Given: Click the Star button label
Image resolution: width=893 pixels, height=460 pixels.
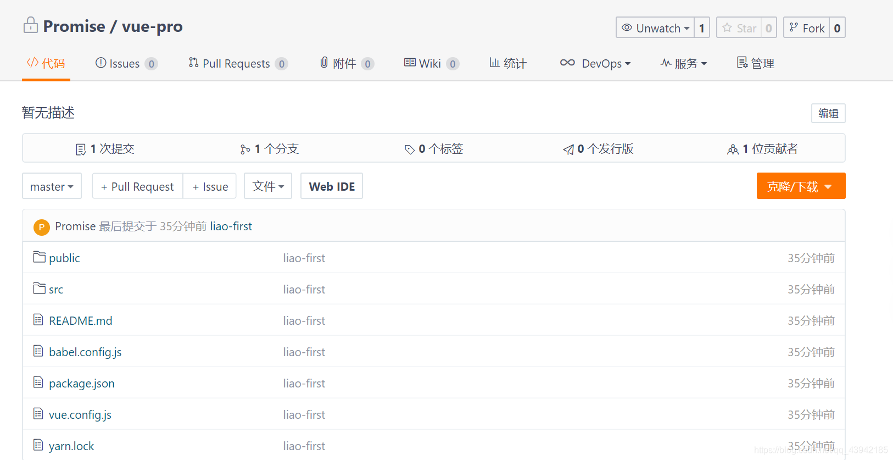Looking at the screenshot, I should point(746,28).
